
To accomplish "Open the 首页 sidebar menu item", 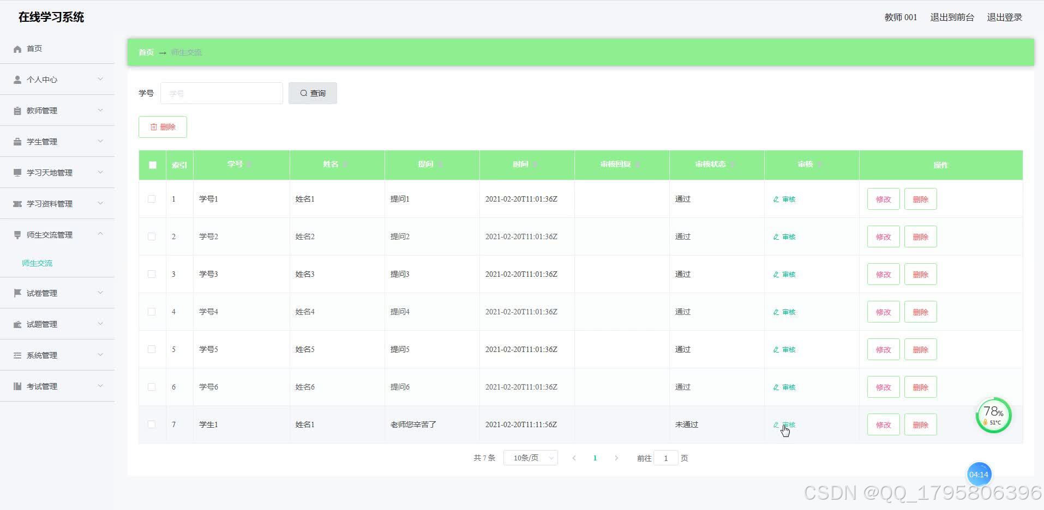I will [x=57, y=48].
